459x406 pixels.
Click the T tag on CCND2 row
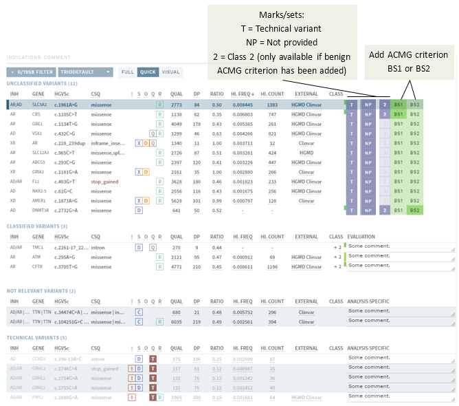(x=153, y=359)
